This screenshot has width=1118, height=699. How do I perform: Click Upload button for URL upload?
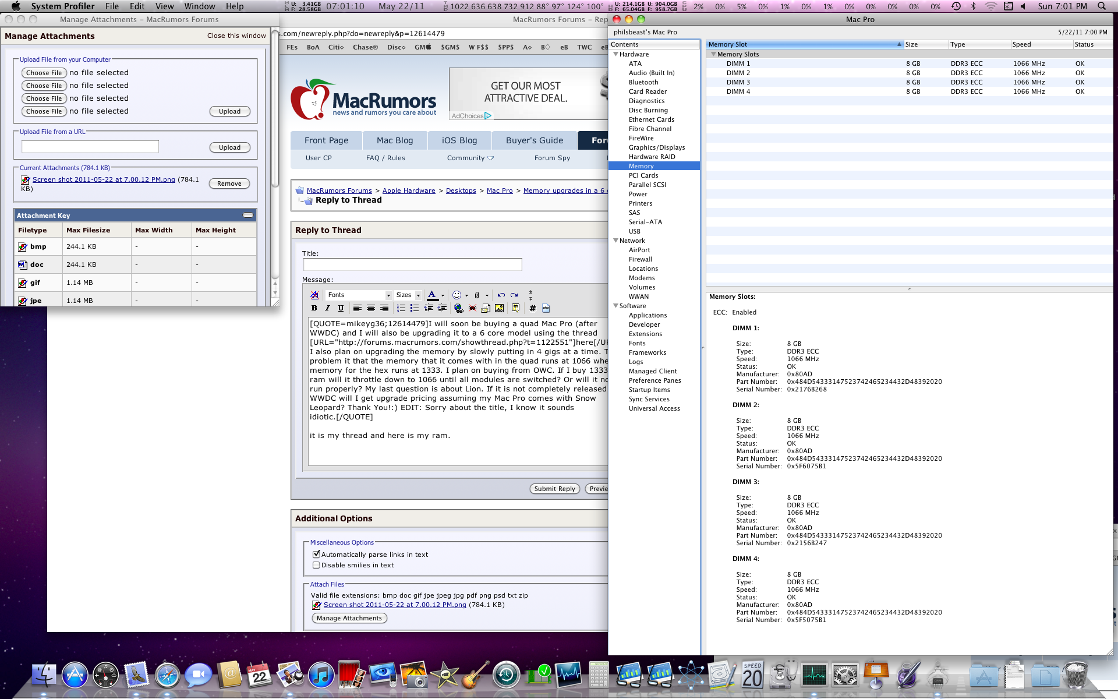click(229, 147)
